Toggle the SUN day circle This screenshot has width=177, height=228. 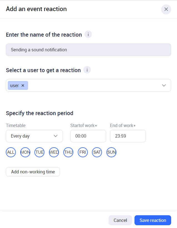[111, 152]
